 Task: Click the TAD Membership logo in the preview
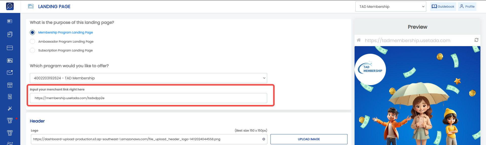pos(370,69)
